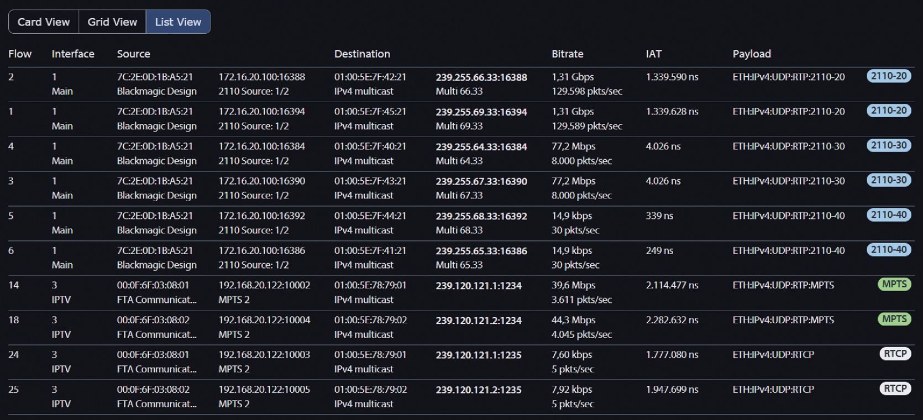The image size is (923, 420).
Task: Switch to Card View
Action: [x=44, y=22]
